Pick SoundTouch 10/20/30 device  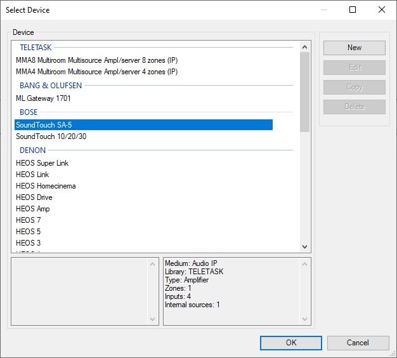tap(52, 136)
